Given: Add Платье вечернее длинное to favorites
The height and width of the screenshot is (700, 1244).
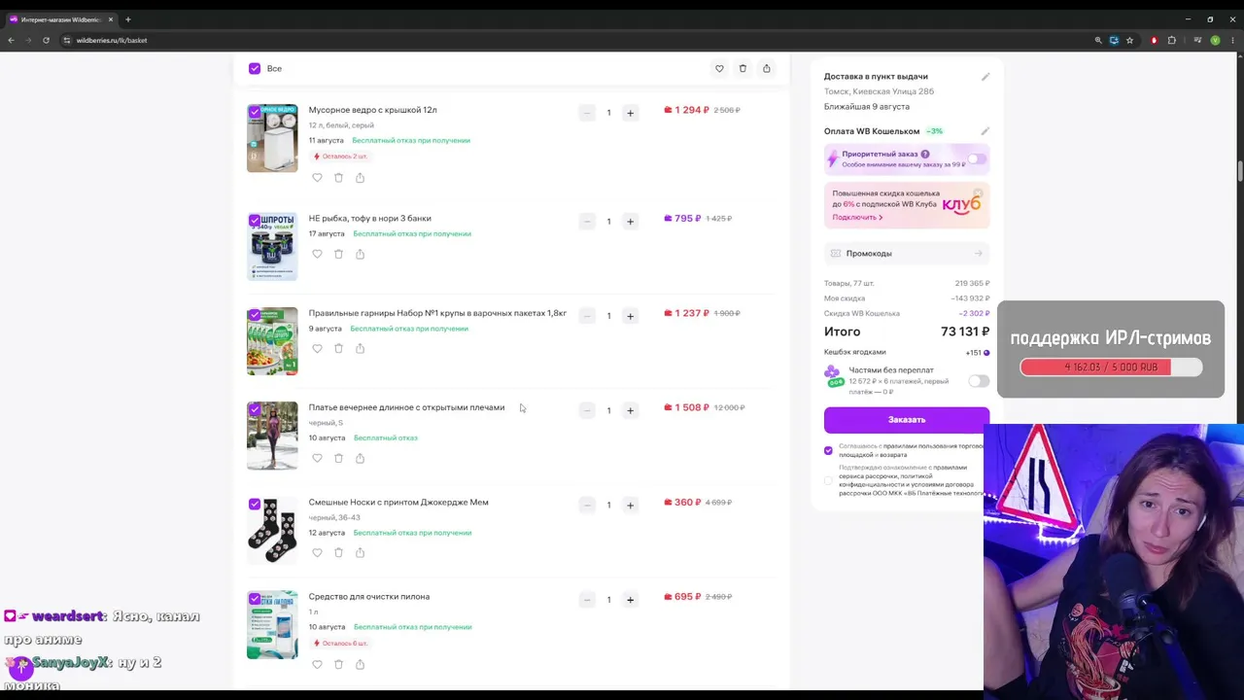Looking at the screenshot, I should (317, 458).
